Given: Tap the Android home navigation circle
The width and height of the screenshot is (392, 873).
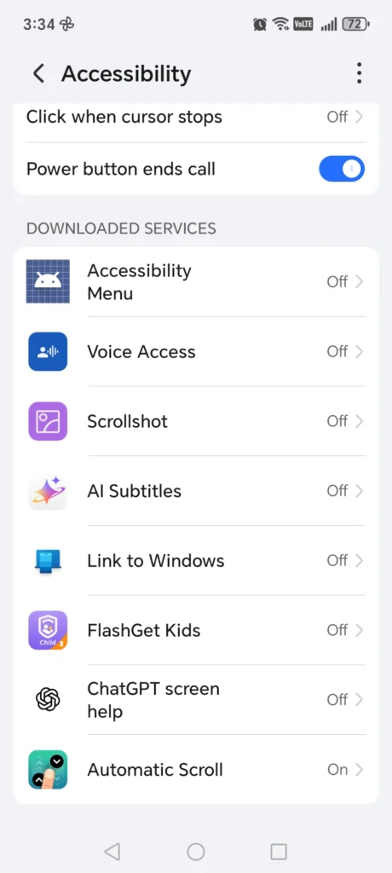Looking at the screenshot, I should [196, 851].
